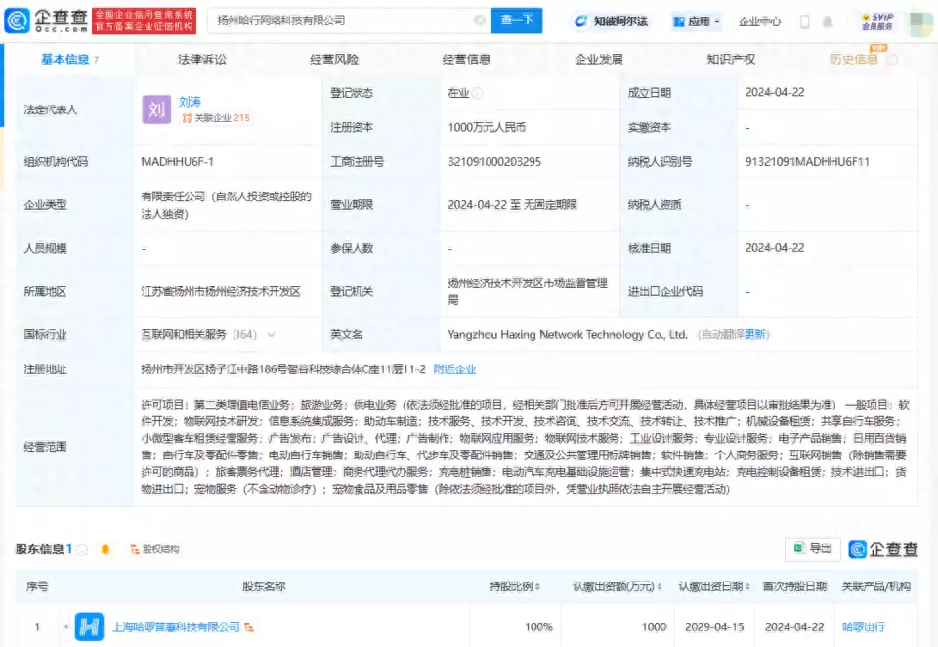
Task: Expand the 国标行业 chevron
Action: pos(271,335)
